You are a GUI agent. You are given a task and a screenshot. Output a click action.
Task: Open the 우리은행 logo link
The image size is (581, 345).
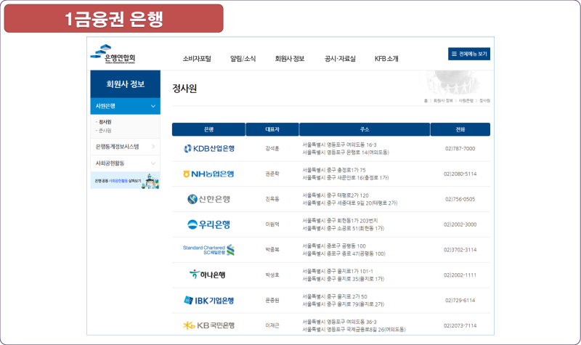coord(208,224)
